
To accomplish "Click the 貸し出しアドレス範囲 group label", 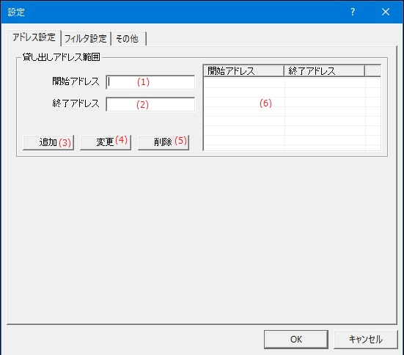I will click(x=62, y=57).
